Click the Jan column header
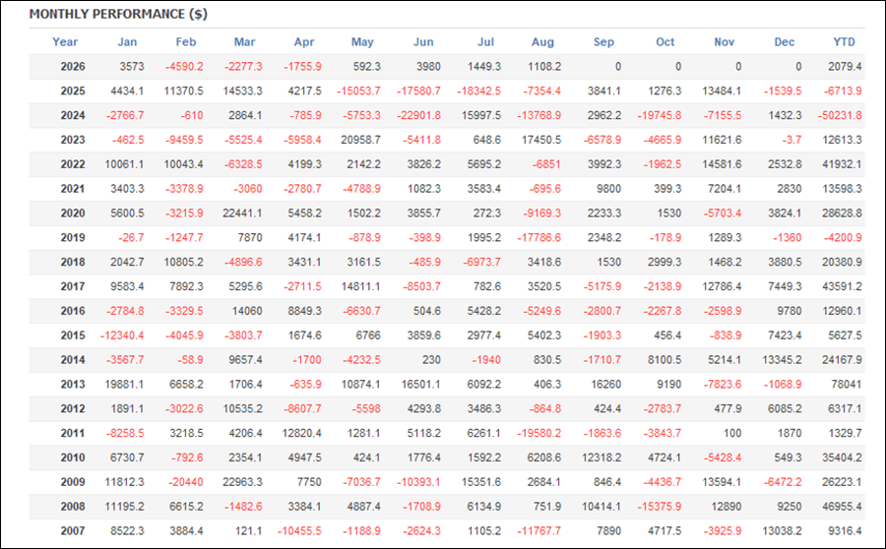This screenshot has width=886, height=549. (x=127, y=41)
